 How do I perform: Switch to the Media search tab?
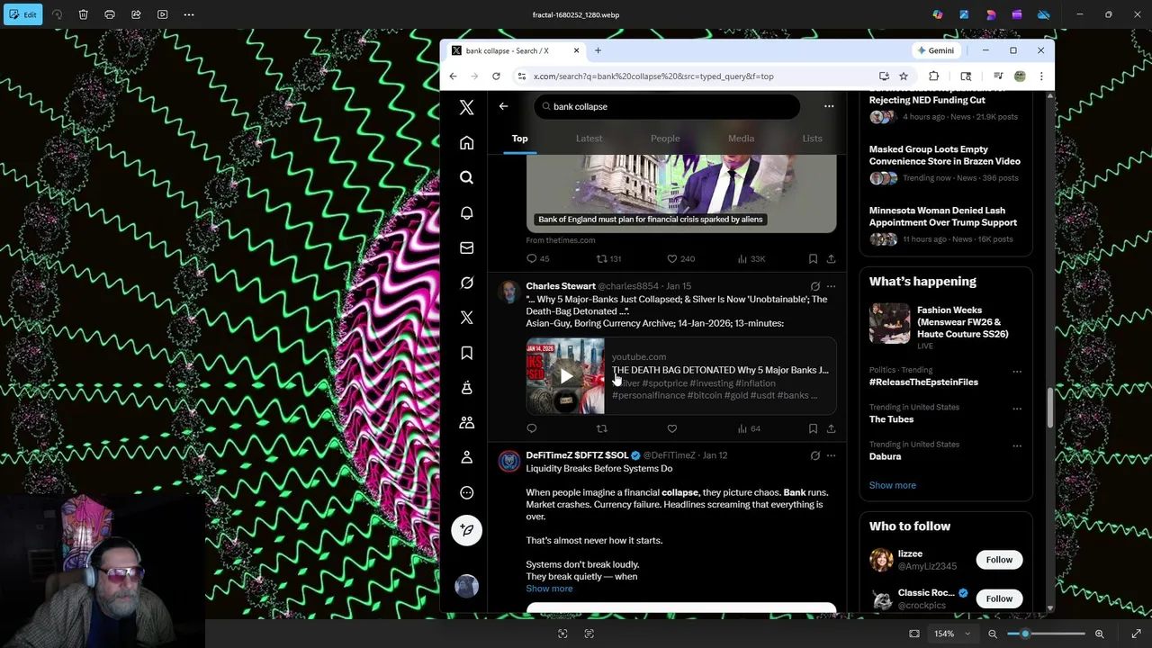click(741, 139)
